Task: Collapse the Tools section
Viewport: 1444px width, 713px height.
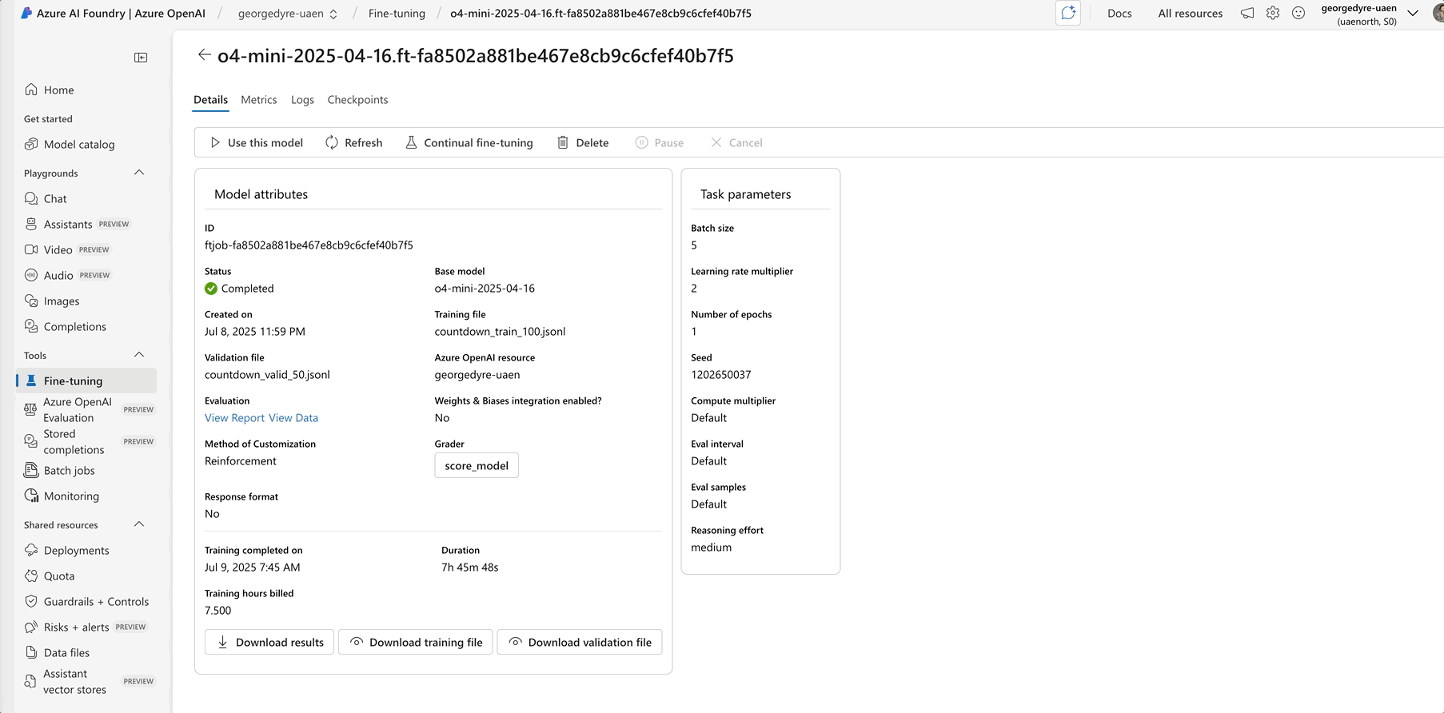Action: (x=139, y=355)
